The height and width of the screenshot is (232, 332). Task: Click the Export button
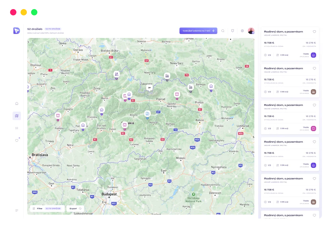pos(75,208)
